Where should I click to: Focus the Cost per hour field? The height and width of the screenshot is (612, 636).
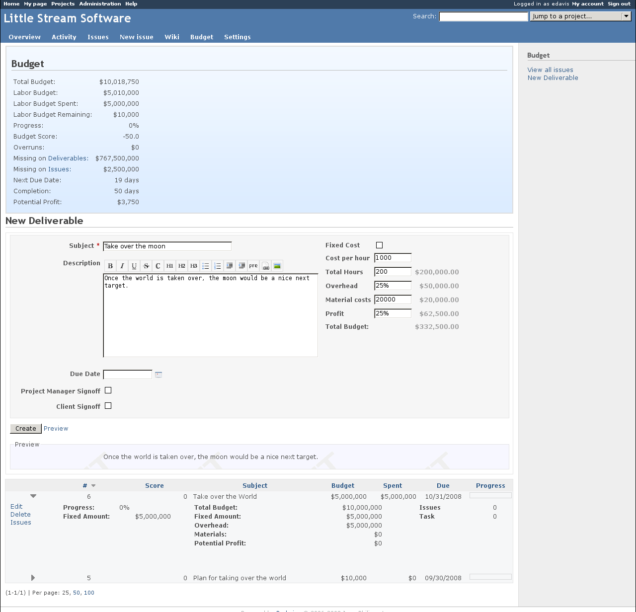coord(393,258)
